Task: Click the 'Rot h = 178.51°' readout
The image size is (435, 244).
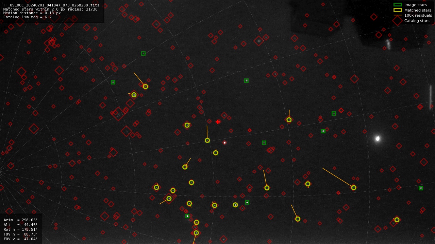Action: tap(20, 229)
